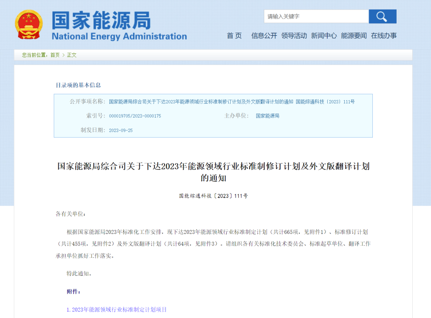Open attachment 1 制定计划项目 link
This screenshot has height=318, width=431.
point(117,310)
